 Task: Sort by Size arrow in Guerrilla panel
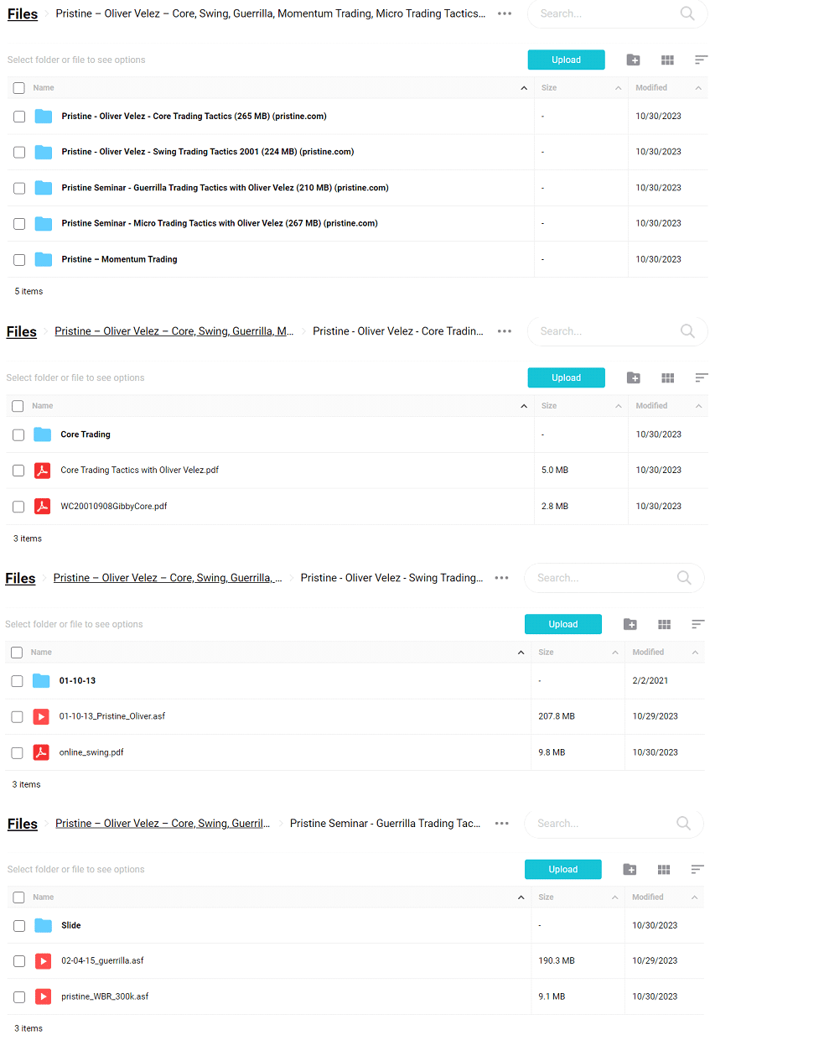(x=614, y=897)
